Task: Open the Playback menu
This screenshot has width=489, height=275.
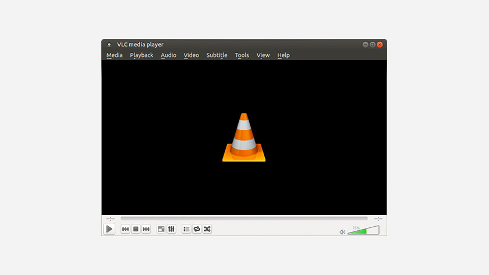Action: pos(141,55)
